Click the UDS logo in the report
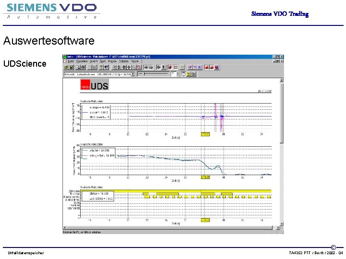The width and height of the screenshot is (346, 259). click(95, 85)
